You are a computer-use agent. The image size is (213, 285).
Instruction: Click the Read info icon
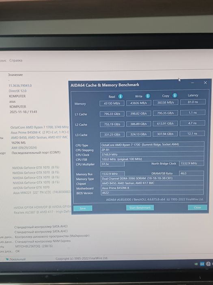(x=120, y=96)
